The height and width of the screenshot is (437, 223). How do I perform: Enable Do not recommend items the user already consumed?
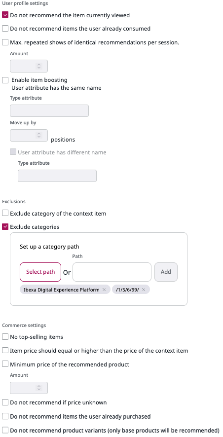click(5, 29)
